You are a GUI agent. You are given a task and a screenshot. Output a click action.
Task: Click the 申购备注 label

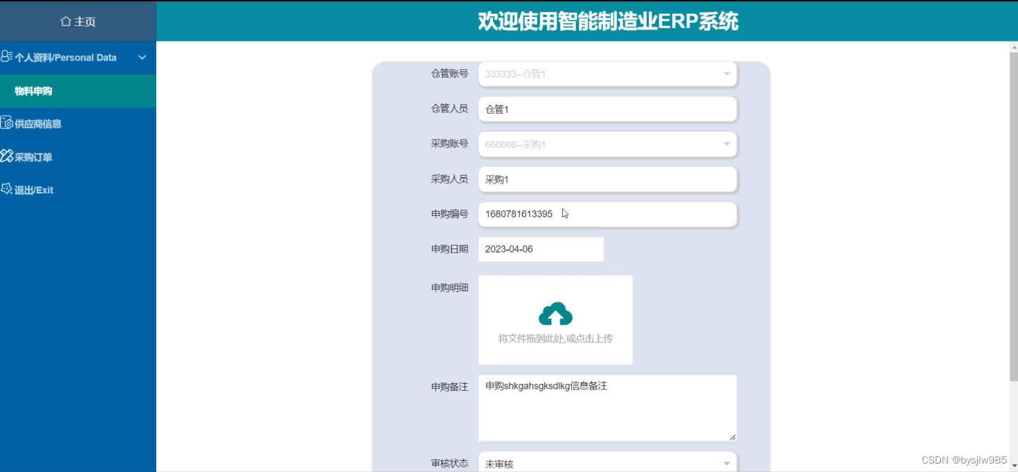(450, 387)
